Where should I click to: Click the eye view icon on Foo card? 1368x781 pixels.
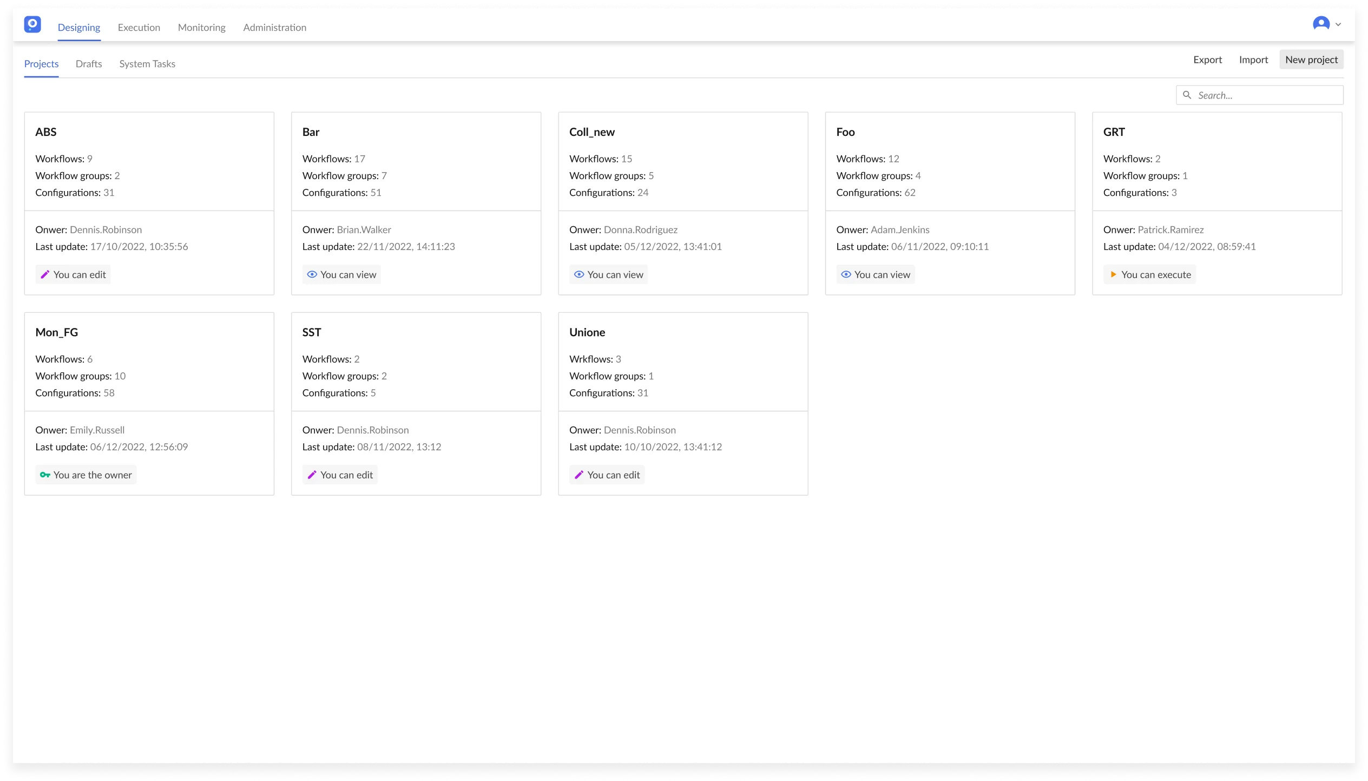tap(846, 274)
